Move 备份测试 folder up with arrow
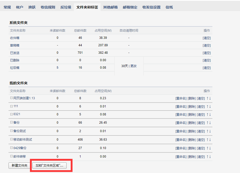This screenshot has height=173, width=240. point(207,131)
